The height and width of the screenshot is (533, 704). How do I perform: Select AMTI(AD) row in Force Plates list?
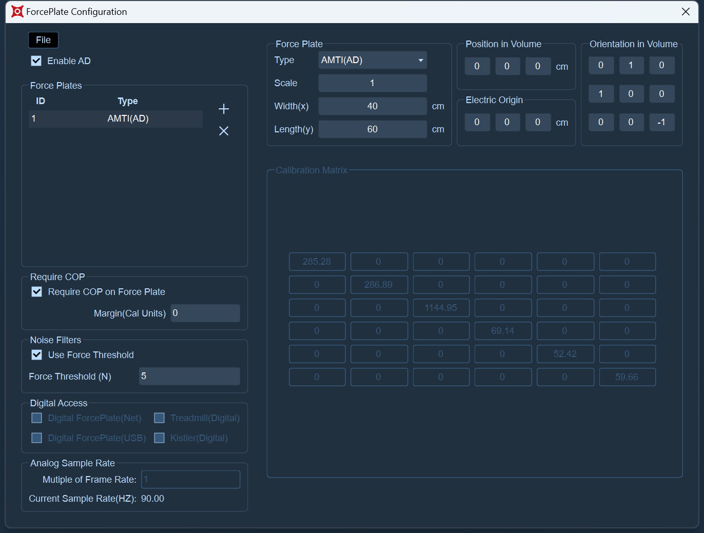coord(116,119)
